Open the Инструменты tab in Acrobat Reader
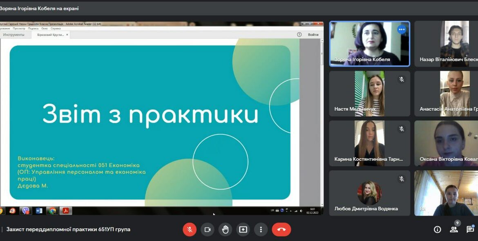This screenshot has width=478, height=241. (x=14, y=35)
